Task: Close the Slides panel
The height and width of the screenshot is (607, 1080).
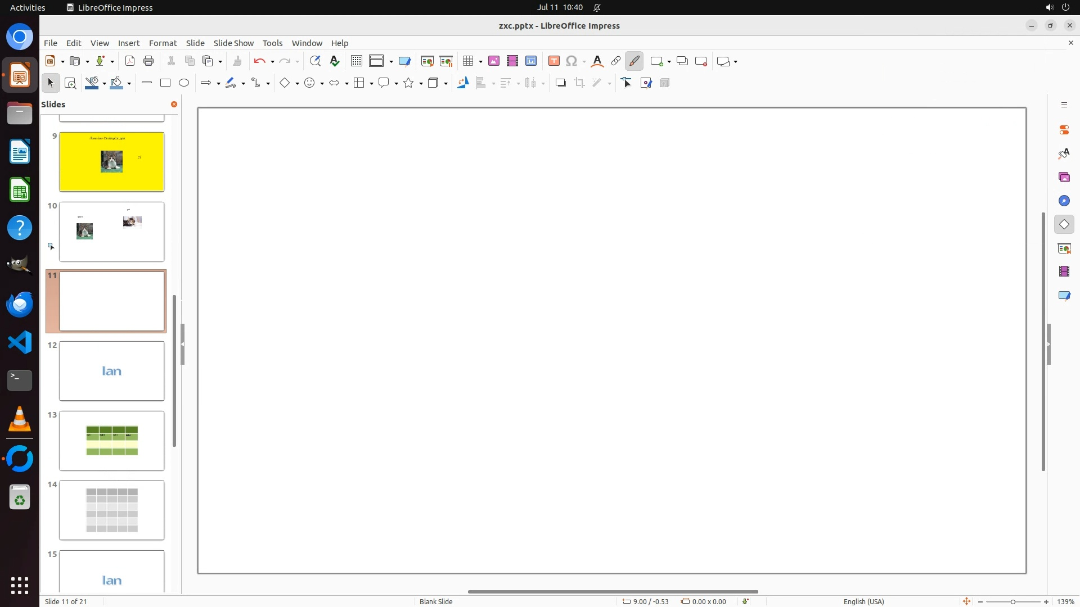Action: [x=174, y=105]
